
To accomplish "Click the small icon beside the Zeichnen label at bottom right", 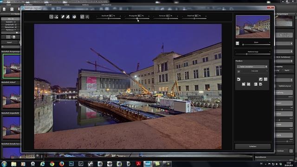I will [291, 151].
